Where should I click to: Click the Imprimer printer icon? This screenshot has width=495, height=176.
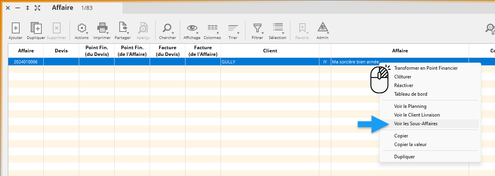(102, 28)
